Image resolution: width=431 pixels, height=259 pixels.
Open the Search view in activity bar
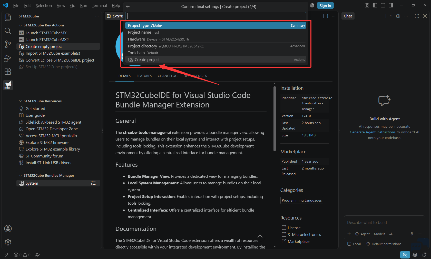(8, 31)
